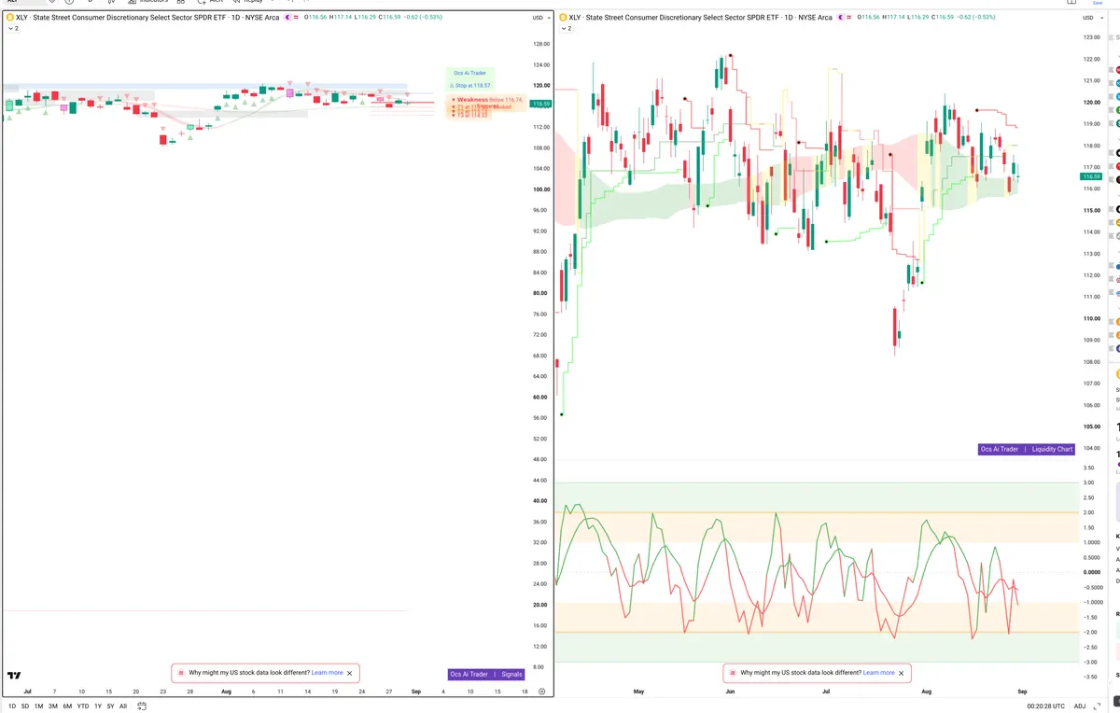Click the session moon icon in right chart

click(839, 18)
